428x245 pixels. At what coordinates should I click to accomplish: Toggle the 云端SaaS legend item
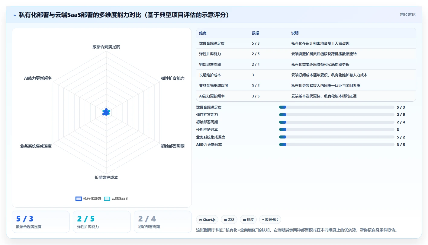[x=116, y=199]
